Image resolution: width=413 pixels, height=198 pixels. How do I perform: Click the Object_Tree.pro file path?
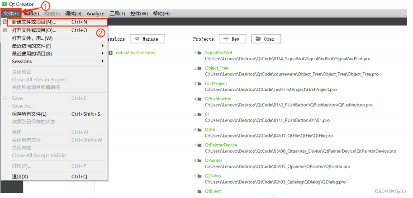click(292, 74)
